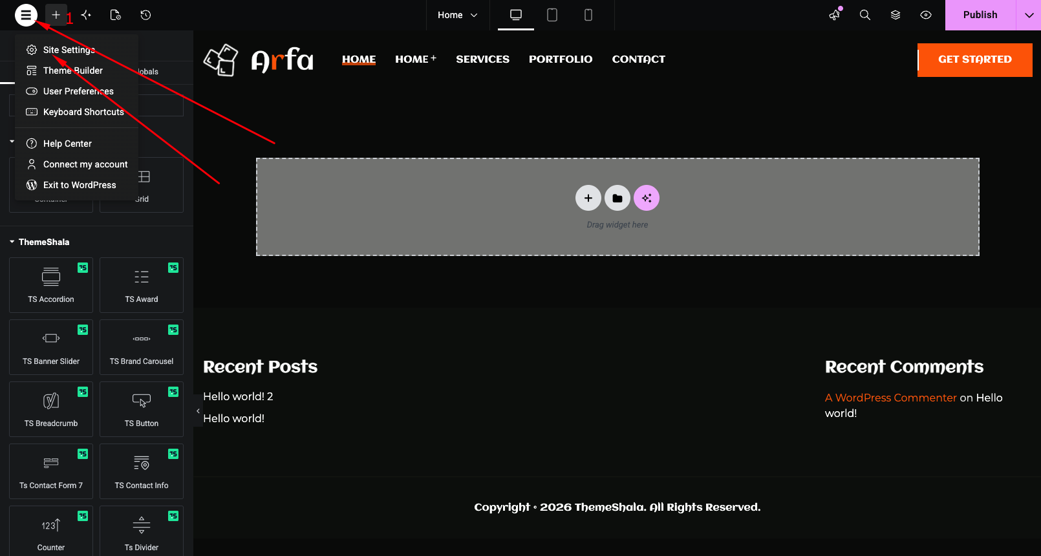Open the Elementor hamburger menu

coord(26,15)
